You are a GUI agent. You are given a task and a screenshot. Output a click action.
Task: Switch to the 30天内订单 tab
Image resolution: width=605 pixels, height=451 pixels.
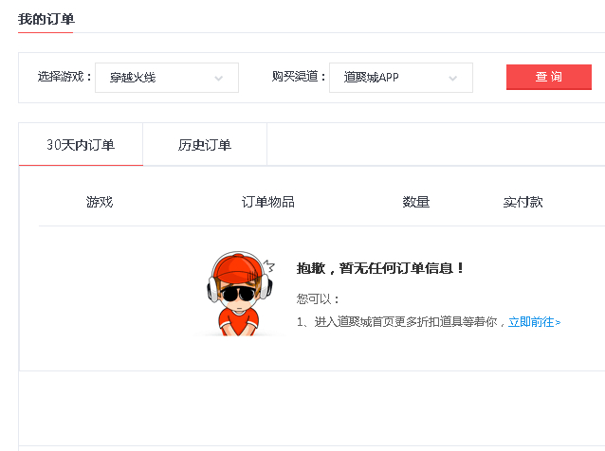pyautogui.click(x=81, y=145)
